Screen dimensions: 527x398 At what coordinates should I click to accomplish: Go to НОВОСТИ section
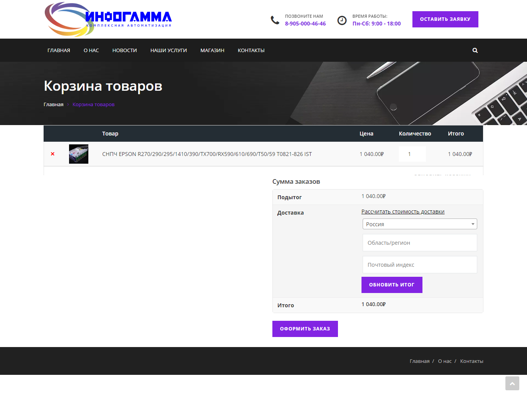pyautogui.click(x=124, y=50)
